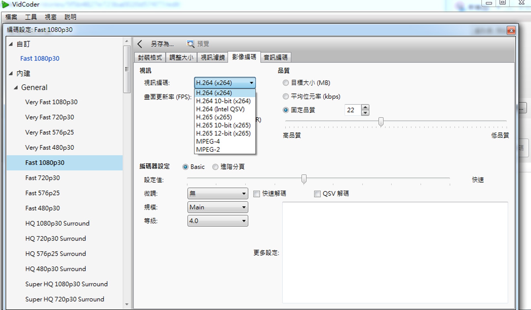Viewport: 531px width, 310px height.
Task: Click the back arrow icon
Action: pyautogui.click(x=140, y=44)
